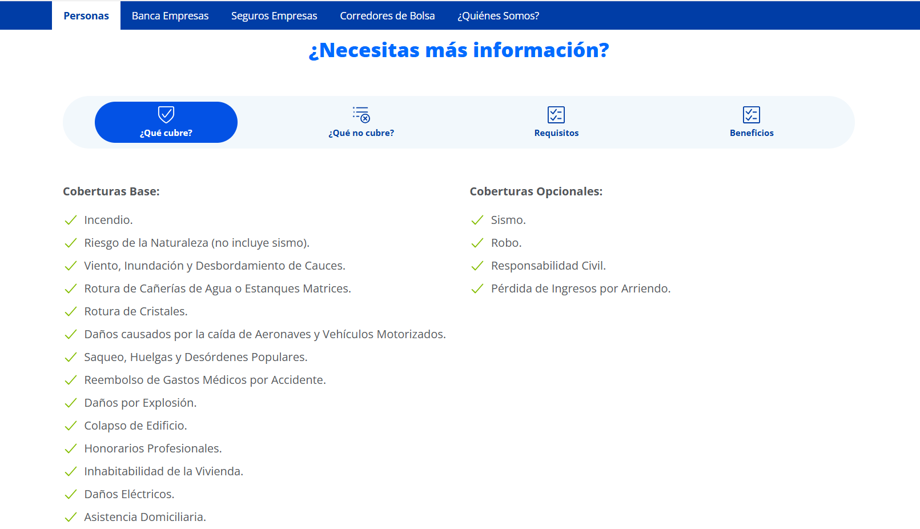Click Inhabitabilidad de la Vivienda text

coord(164,471)
